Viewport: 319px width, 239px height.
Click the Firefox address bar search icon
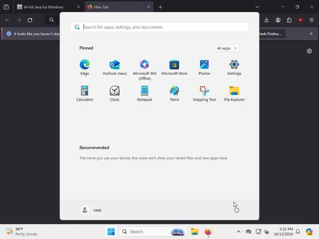tap(52, 20)
